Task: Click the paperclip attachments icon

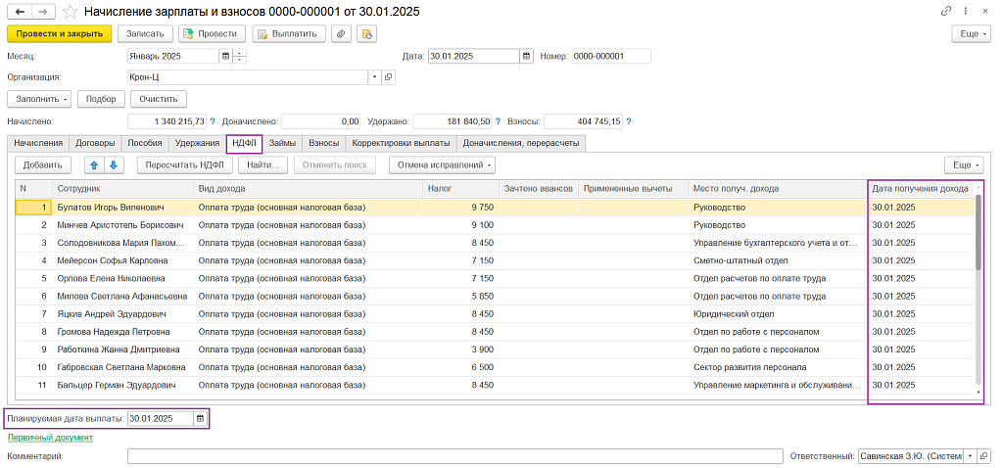Action: pyautogui.click(x=341, y=34)
